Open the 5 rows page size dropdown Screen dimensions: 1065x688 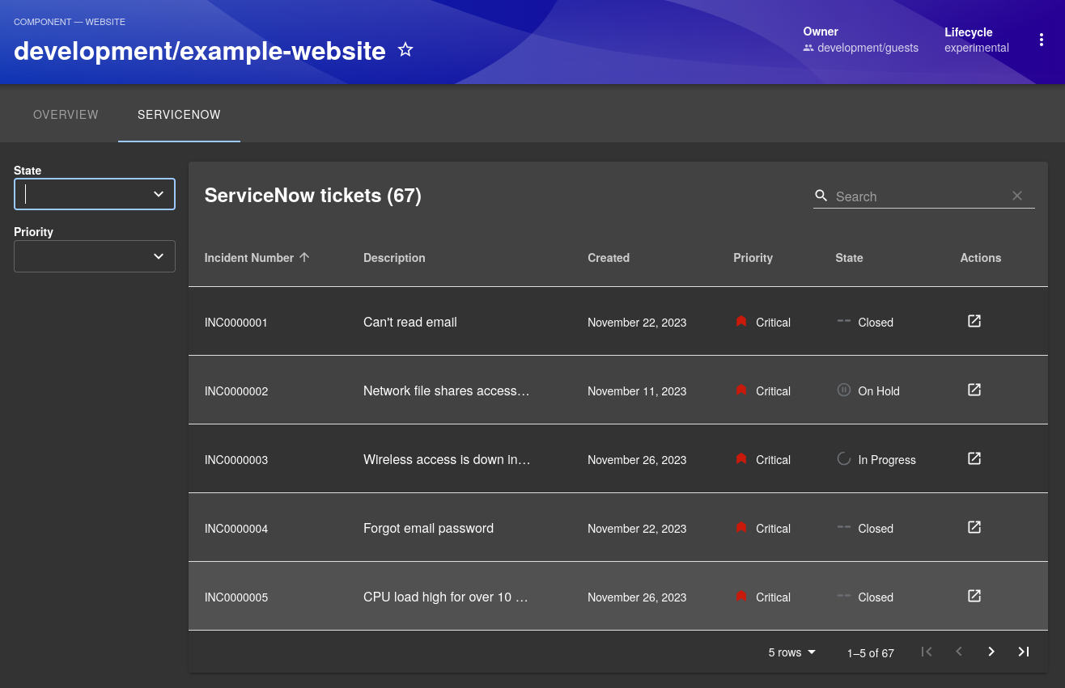pos(792,652)
